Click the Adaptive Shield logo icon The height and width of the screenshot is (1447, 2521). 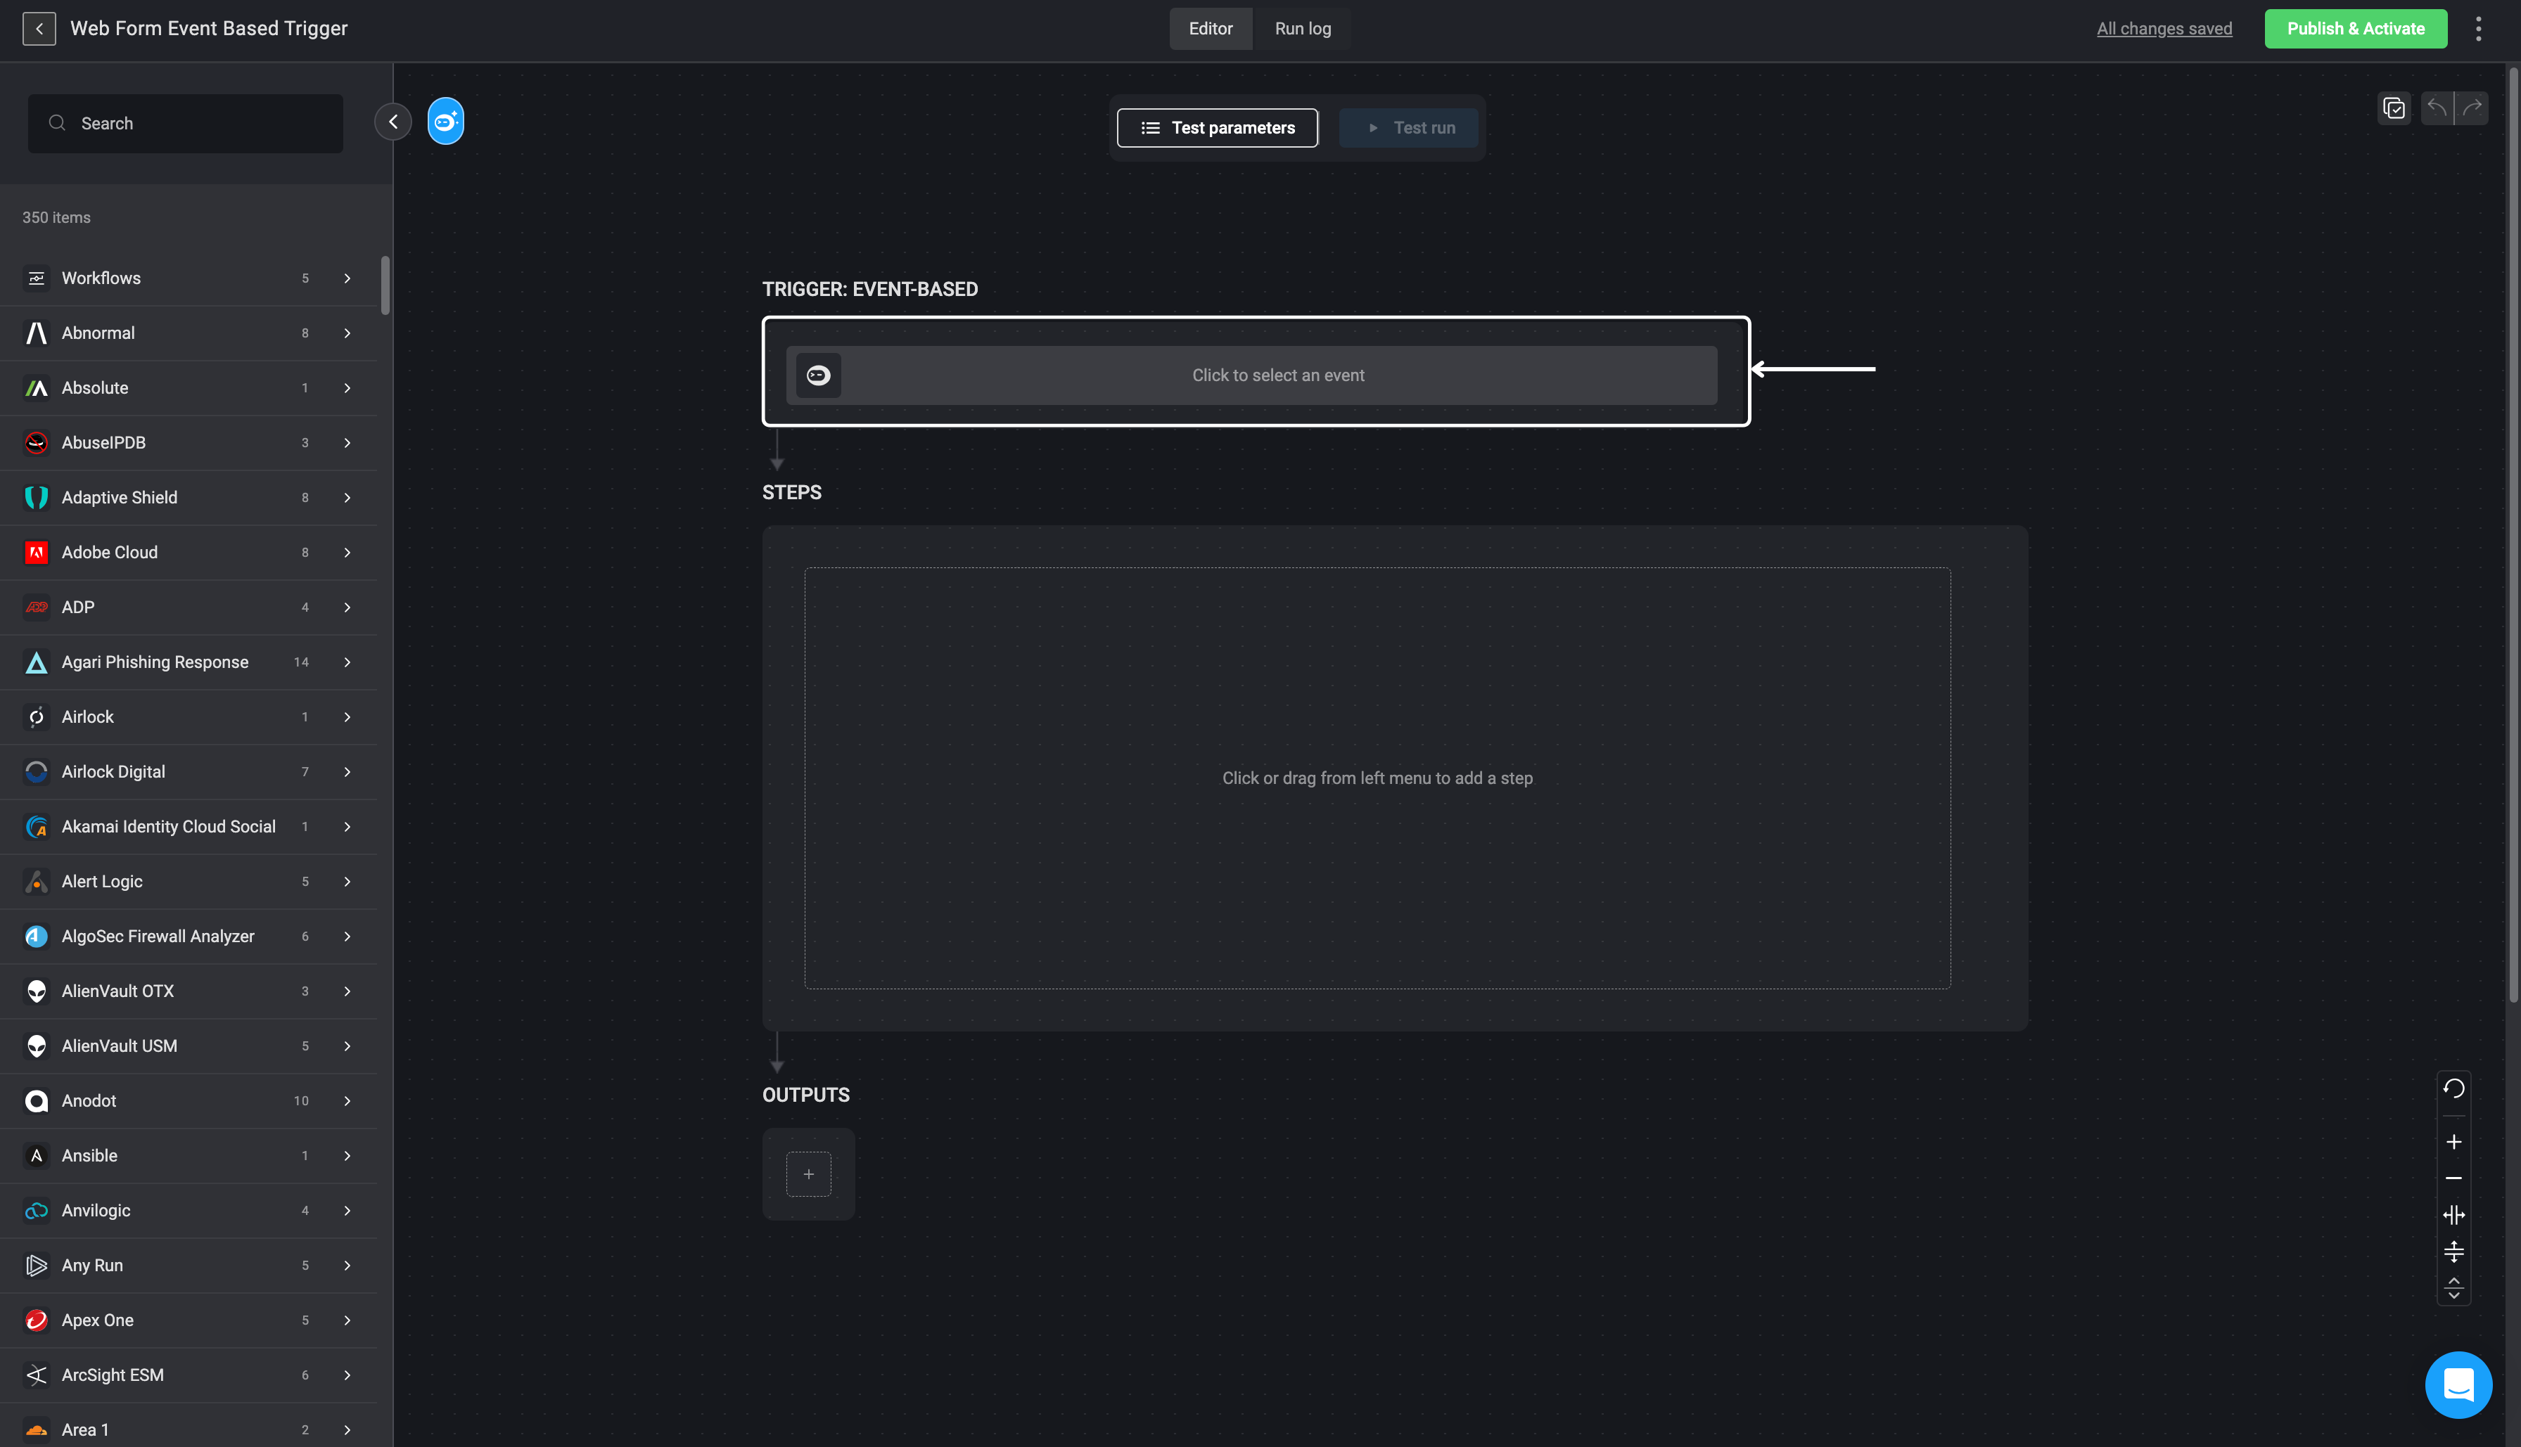(x=37, y=498)
